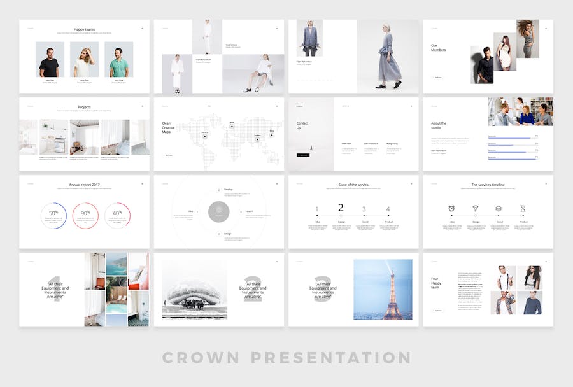
Task: Click the gray center circle in process diagram
Action: 218,211
